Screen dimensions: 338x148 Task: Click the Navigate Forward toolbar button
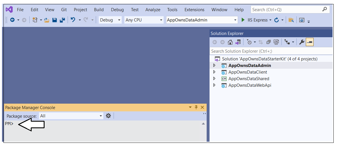24,20
